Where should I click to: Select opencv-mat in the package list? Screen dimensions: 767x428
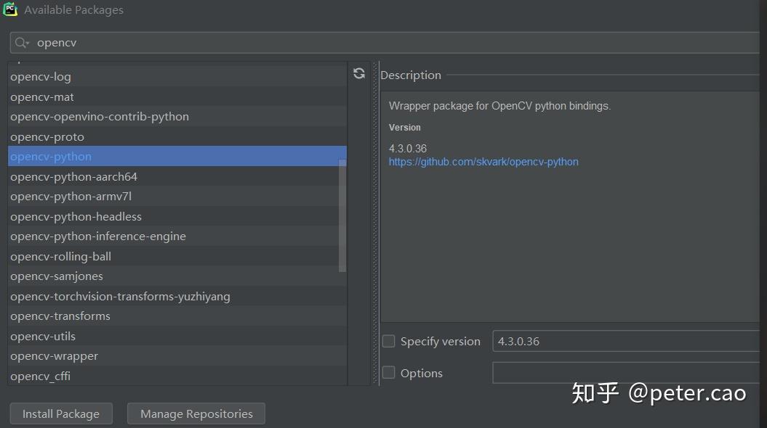click(x=177, y=96)
